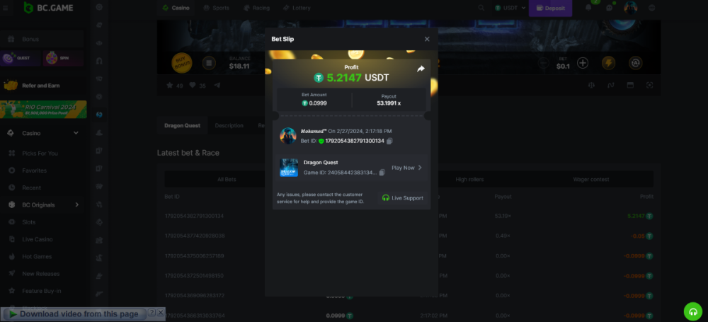This screenshot has width=708, height=322.
Task: Open the Refer and Earn link
Action: (41, 85)
